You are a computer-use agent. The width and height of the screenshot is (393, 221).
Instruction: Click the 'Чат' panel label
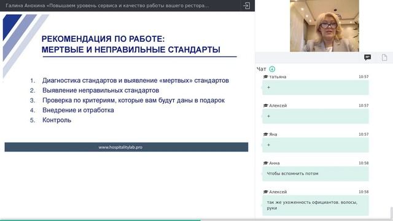tap(261, 69)
